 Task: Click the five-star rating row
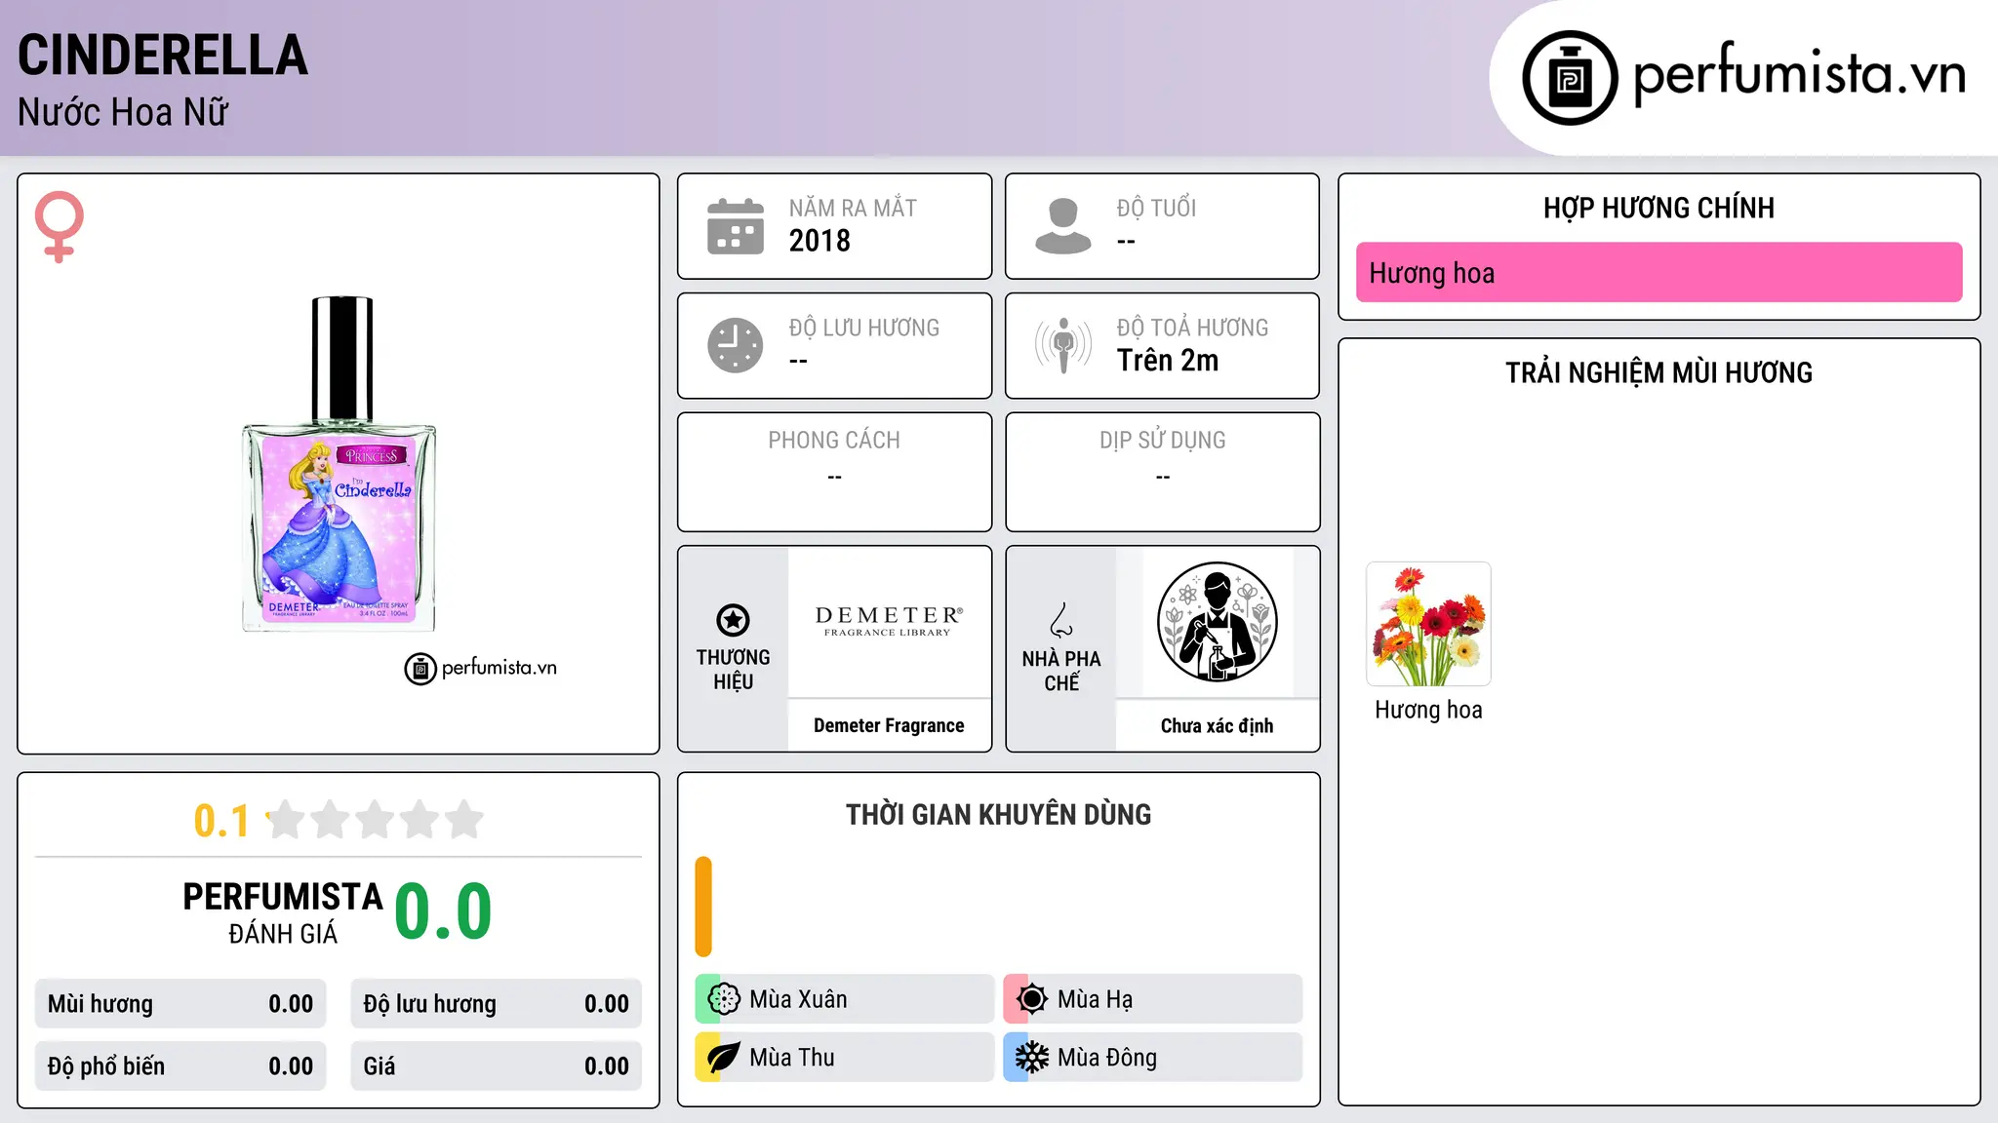pyautogui.click(x=375, y=820)
